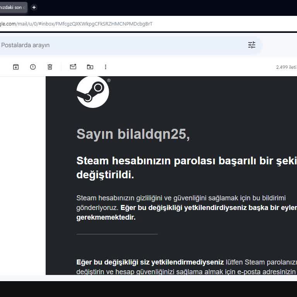297x297 pixels.
Task: Open the three-dot more options menu
Action: tap(106, 67)
